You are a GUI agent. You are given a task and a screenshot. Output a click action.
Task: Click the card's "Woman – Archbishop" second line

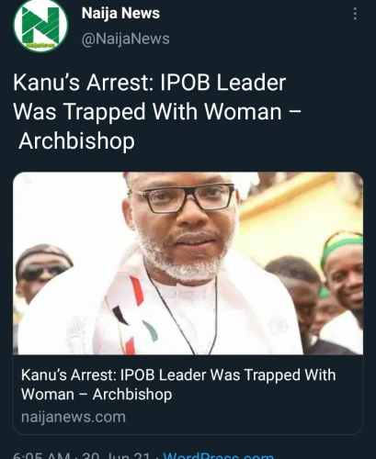(x=97, y=394)
